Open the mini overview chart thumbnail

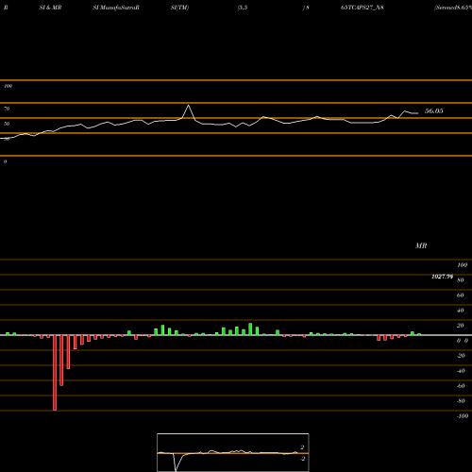tap(233, 452)
